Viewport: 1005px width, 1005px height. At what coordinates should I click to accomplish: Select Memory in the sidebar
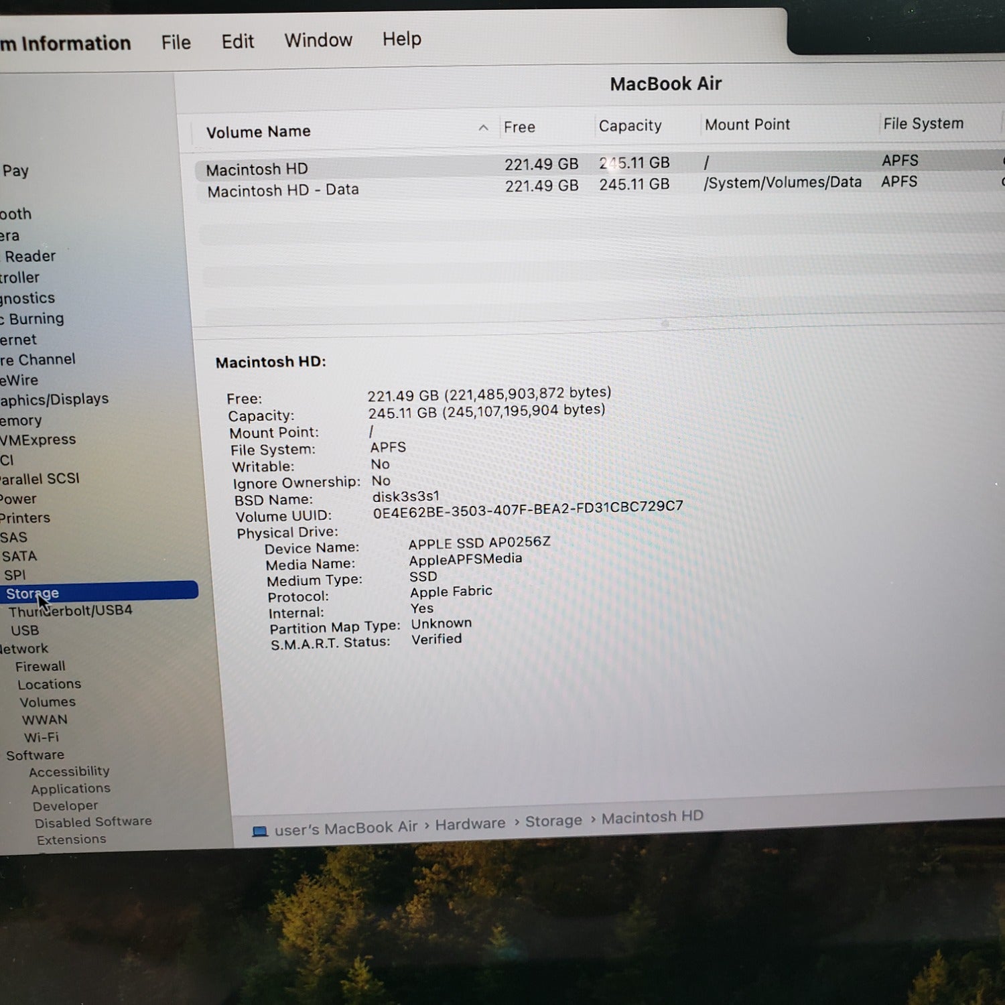[x=21, y=421]
